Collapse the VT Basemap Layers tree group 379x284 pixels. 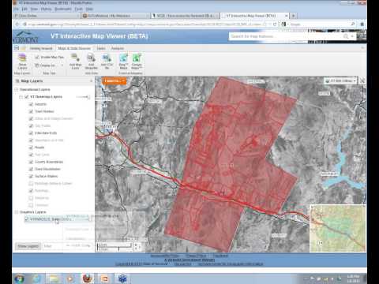[x=21, y=97]
